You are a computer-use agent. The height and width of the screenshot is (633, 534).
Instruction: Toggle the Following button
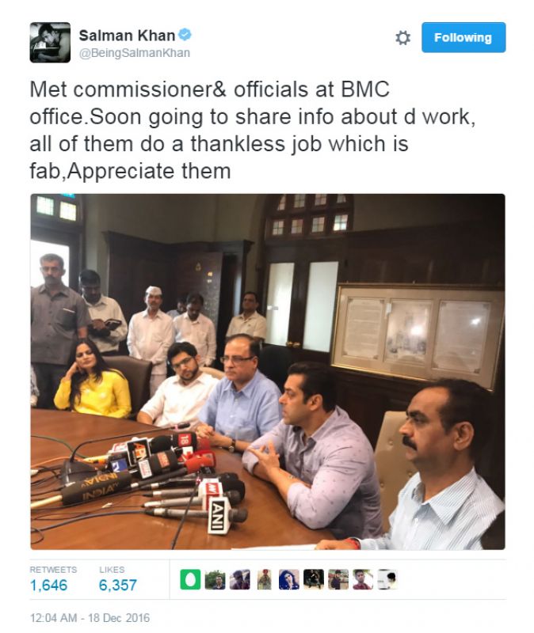coord(463,37)
